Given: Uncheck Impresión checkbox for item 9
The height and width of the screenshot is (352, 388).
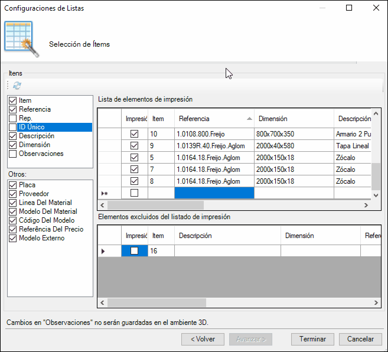Looking at the screenshot, I should click(x=135, y=145).
